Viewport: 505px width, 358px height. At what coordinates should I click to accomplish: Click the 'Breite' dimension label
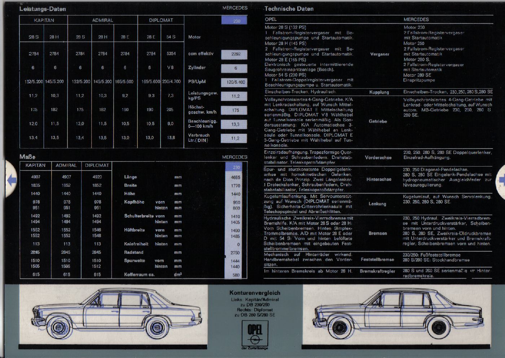point(131,185)
